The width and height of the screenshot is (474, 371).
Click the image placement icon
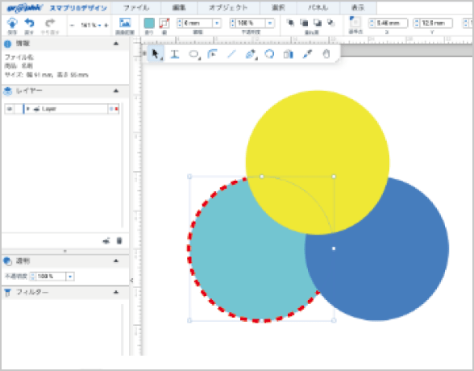[x=125, y=23]
